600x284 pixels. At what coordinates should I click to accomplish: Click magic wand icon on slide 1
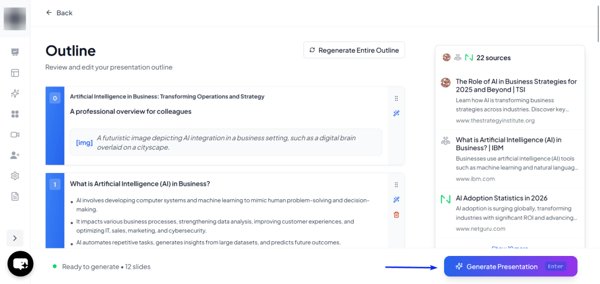396,200
